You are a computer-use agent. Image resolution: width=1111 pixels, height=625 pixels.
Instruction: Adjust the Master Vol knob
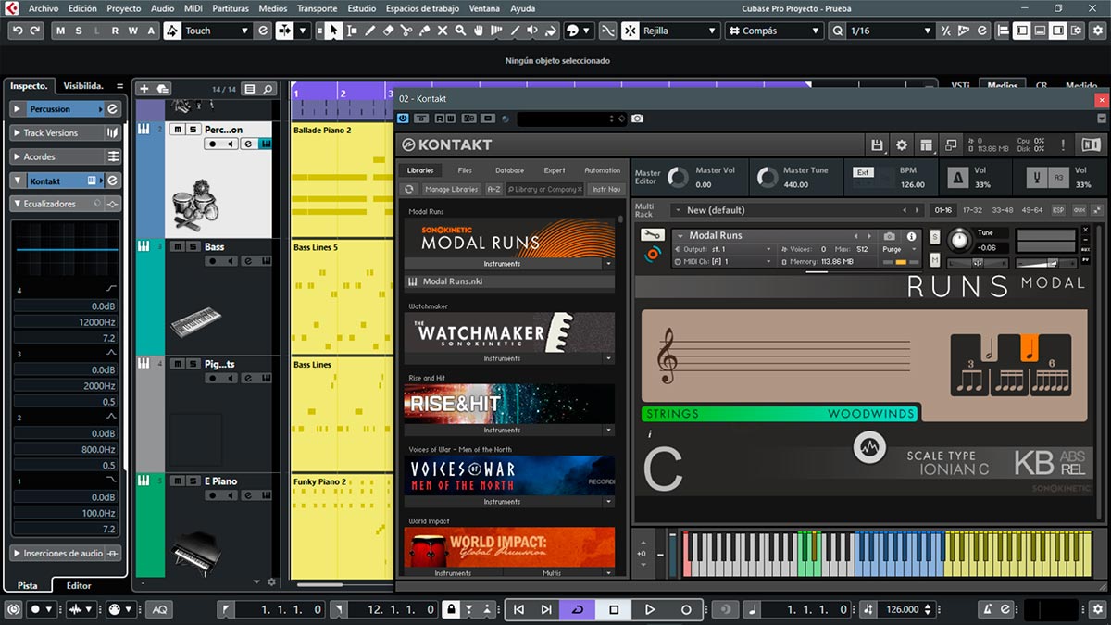coord(678,177)
